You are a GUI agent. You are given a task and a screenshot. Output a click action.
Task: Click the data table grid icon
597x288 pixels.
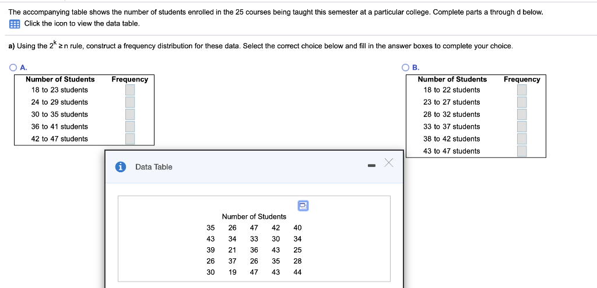click(14, 24)
